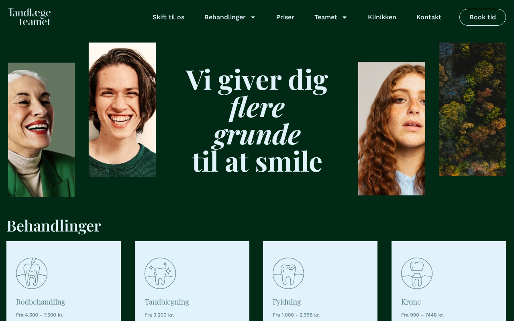Expand the Teamet dropdown arrow
The width and height of the screenshot is (514, 321).
pyautogui.click(x=344, y=17)
